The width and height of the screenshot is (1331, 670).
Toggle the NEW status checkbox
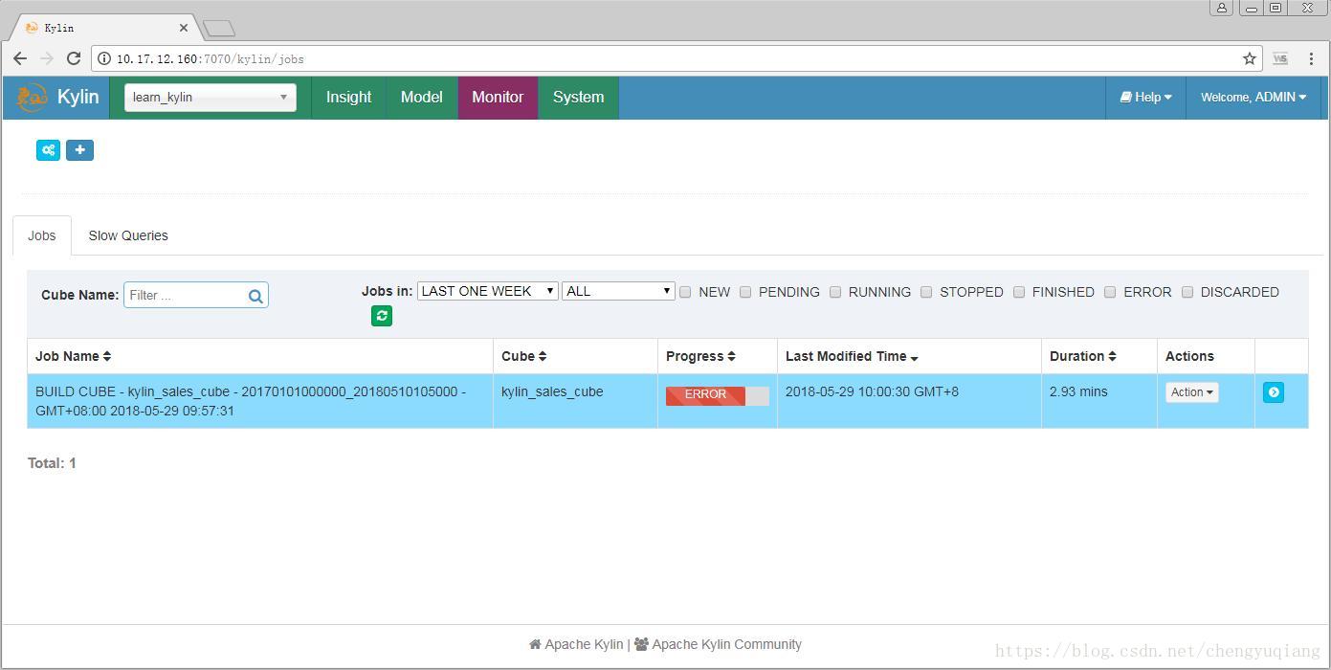tap(685, 292)
